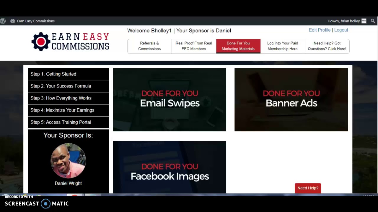Open the Done For You Facebook Images tile

(x=170, y=167)
